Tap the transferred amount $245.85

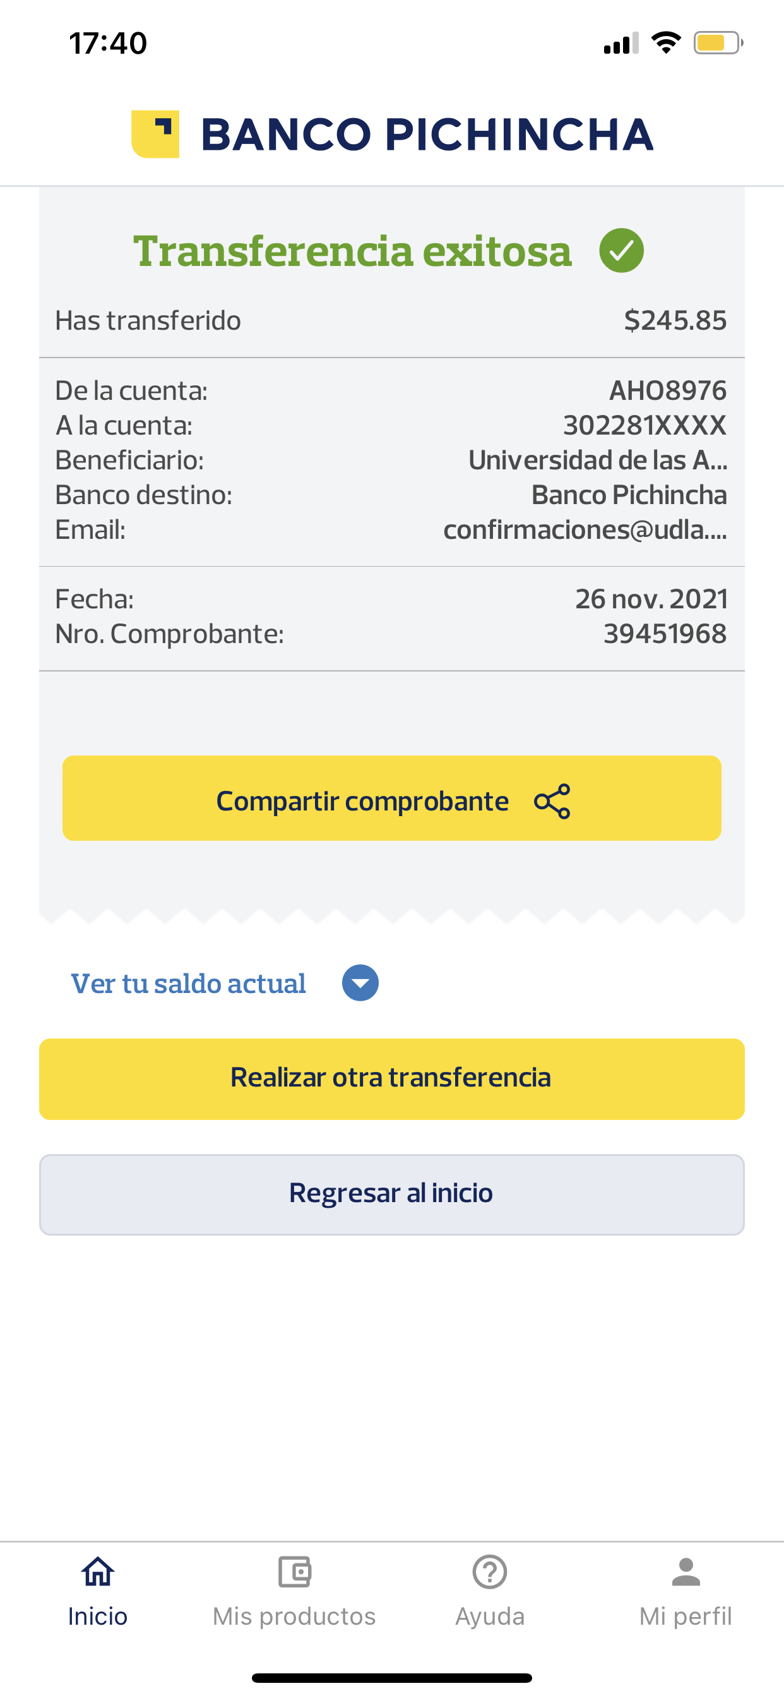point(675,320)
